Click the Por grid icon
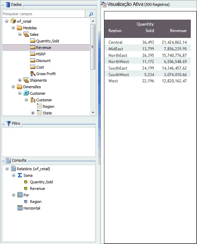Image resolution: width=197 pixels, height=244 pixels. coord(20,195)
